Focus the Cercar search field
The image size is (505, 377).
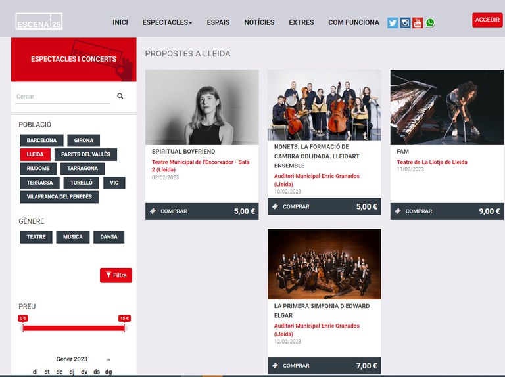[x=63, y=97]
